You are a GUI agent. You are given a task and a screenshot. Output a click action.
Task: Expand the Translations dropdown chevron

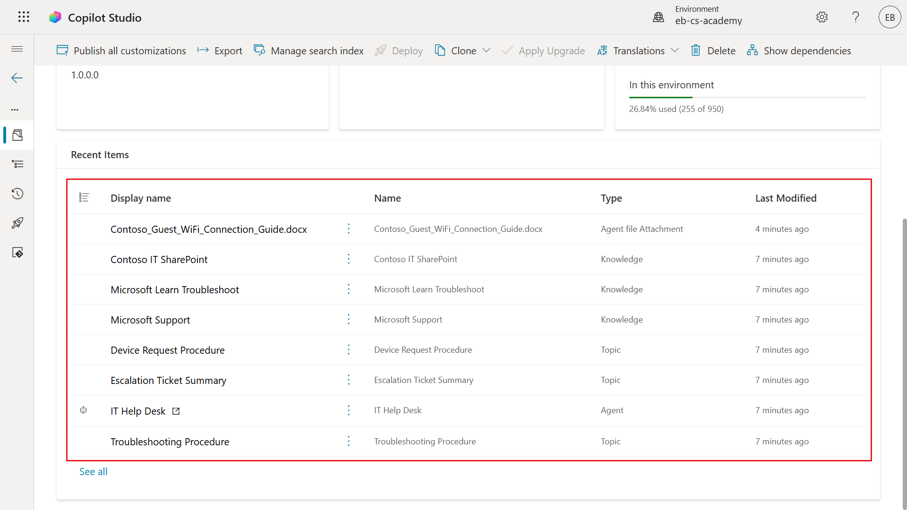675,50
